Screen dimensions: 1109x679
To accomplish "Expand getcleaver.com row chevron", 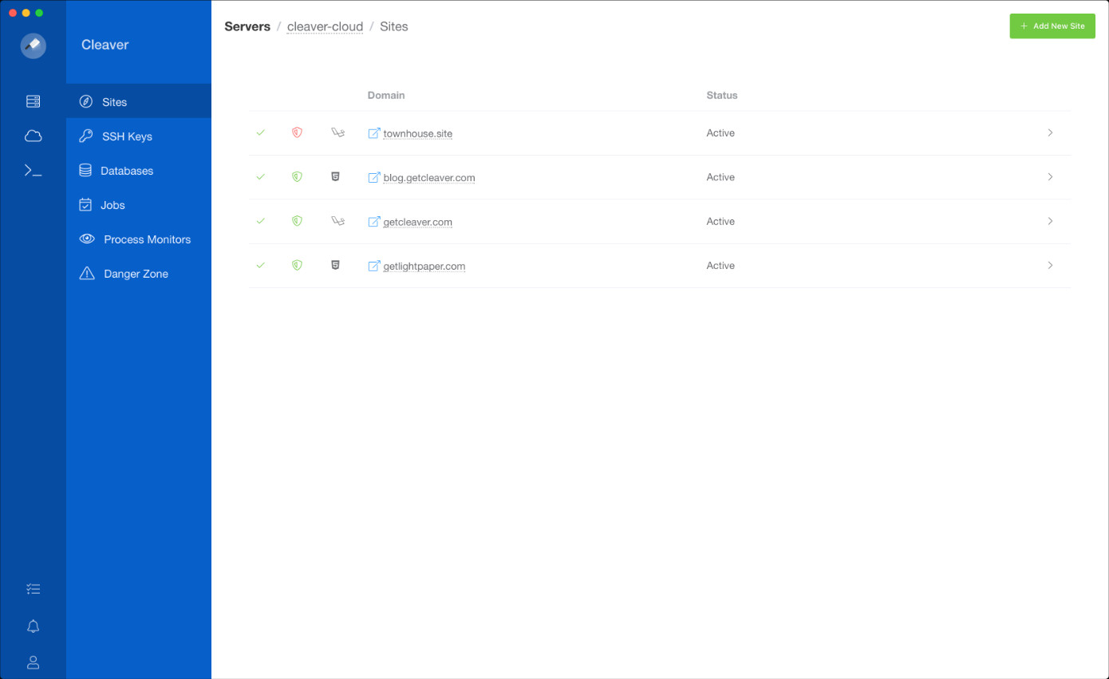I will click(1050, 221).
